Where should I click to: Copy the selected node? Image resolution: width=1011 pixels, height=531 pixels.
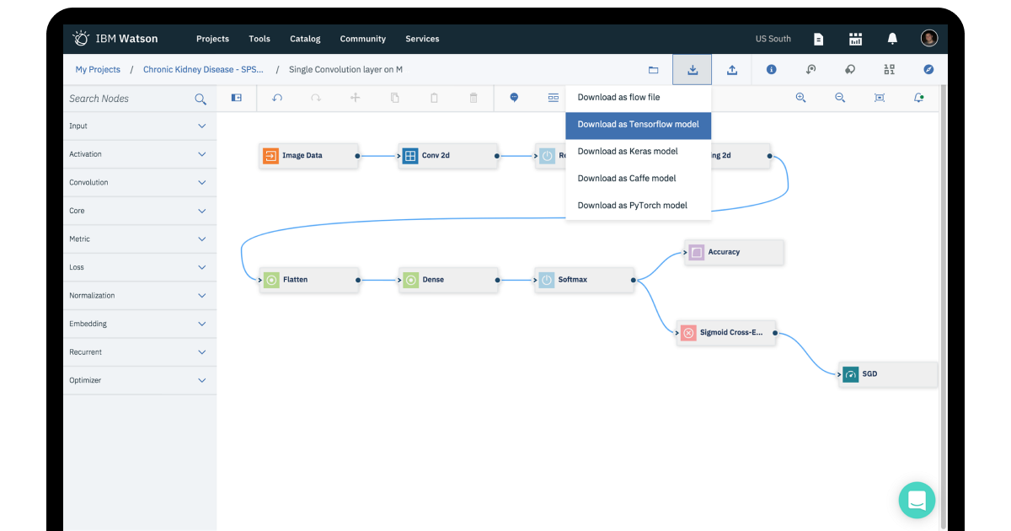[x=394, y=98]
